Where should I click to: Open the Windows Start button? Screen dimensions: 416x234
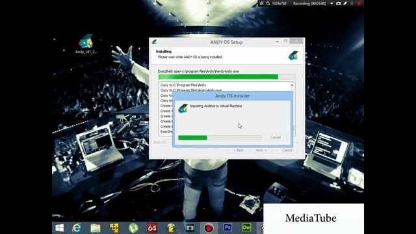coord(60,228)
